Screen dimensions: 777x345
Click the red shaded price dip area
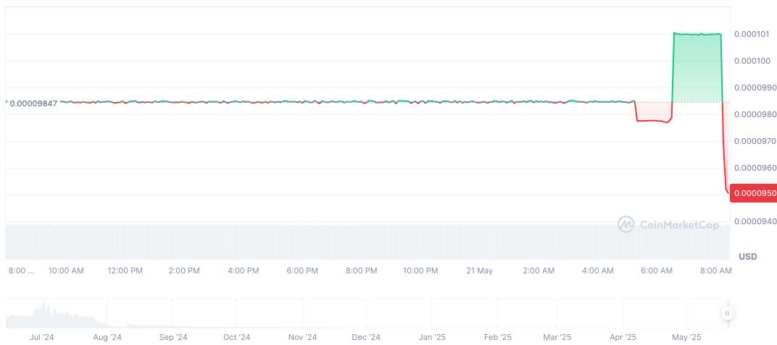pos(653,111)
